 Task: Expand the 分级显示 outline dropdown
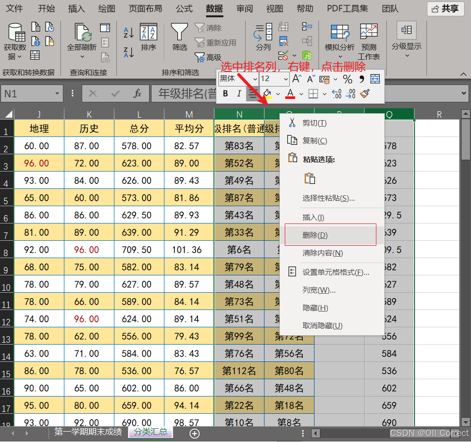pos(407,56)
